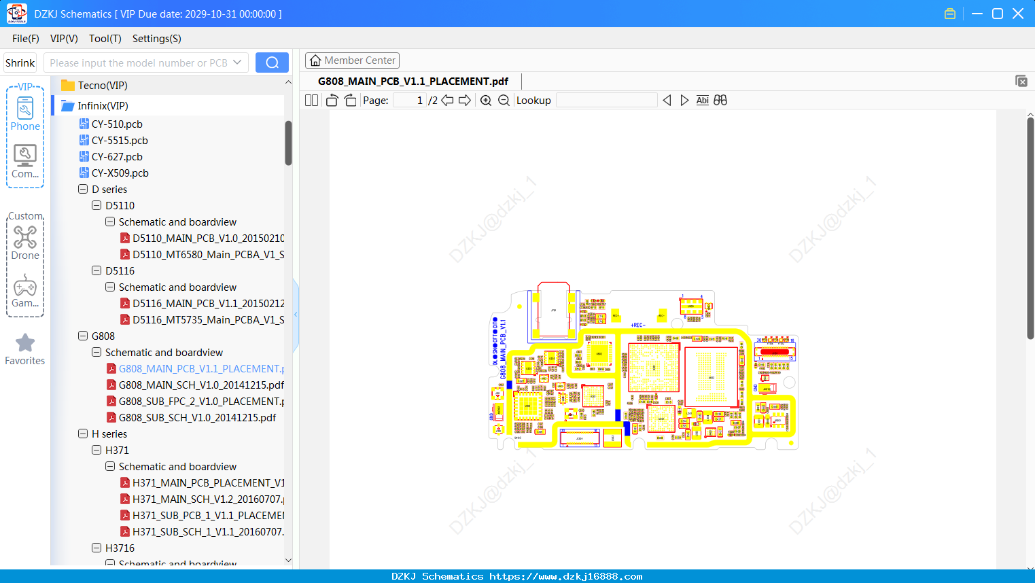The width and height of the screenshot is (1035, 583).
Task: Click the detach window icon at right of tab
Action: (x=1021, y=81)
